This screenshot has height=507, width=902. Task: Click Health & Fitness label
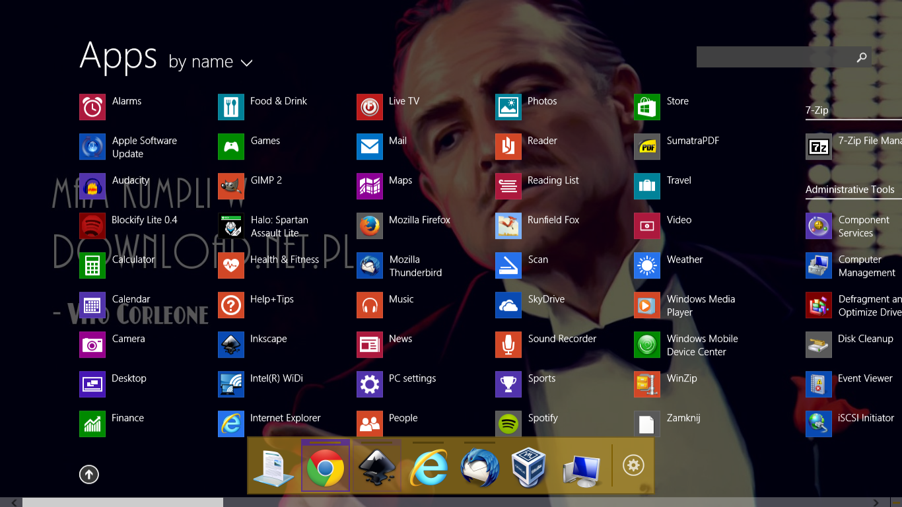[x=285, y=259]
